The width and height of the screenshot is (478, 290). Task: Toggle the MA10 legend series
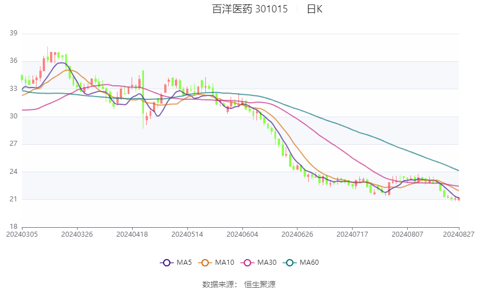tap(216, 263)
